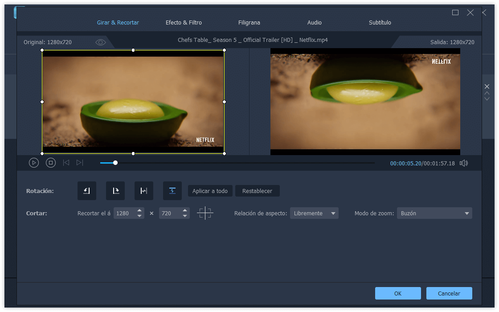Click the total duration 00:01:57.18
Viewport: 499px width, 312px height.
coord(439,163)
